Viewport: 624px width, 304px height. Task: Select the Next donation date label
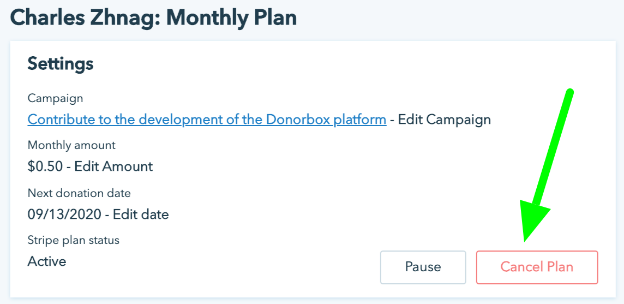click(x=79, y=193)
